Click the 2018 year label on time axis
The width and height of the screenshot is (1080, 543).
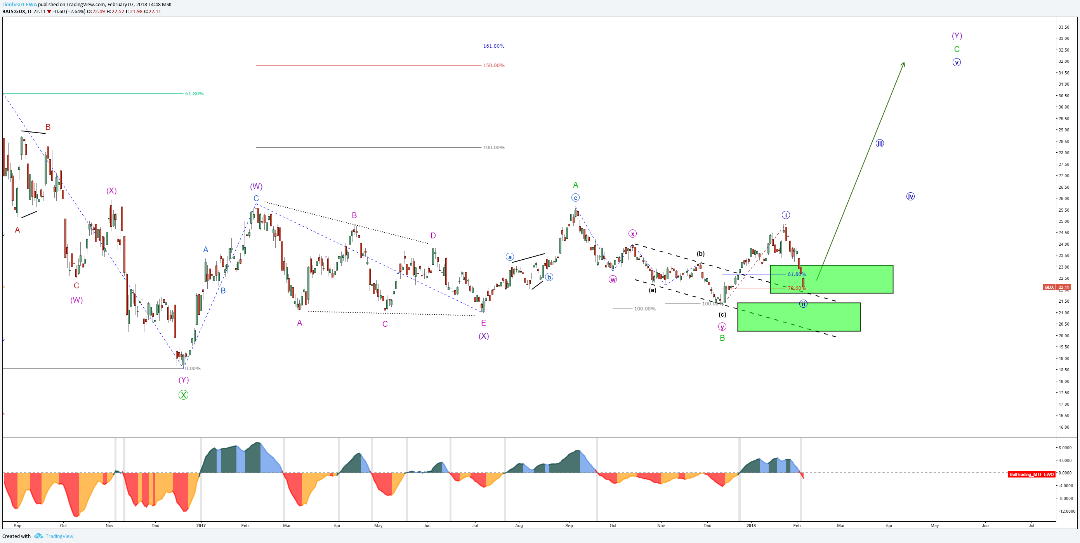point(751,526)
